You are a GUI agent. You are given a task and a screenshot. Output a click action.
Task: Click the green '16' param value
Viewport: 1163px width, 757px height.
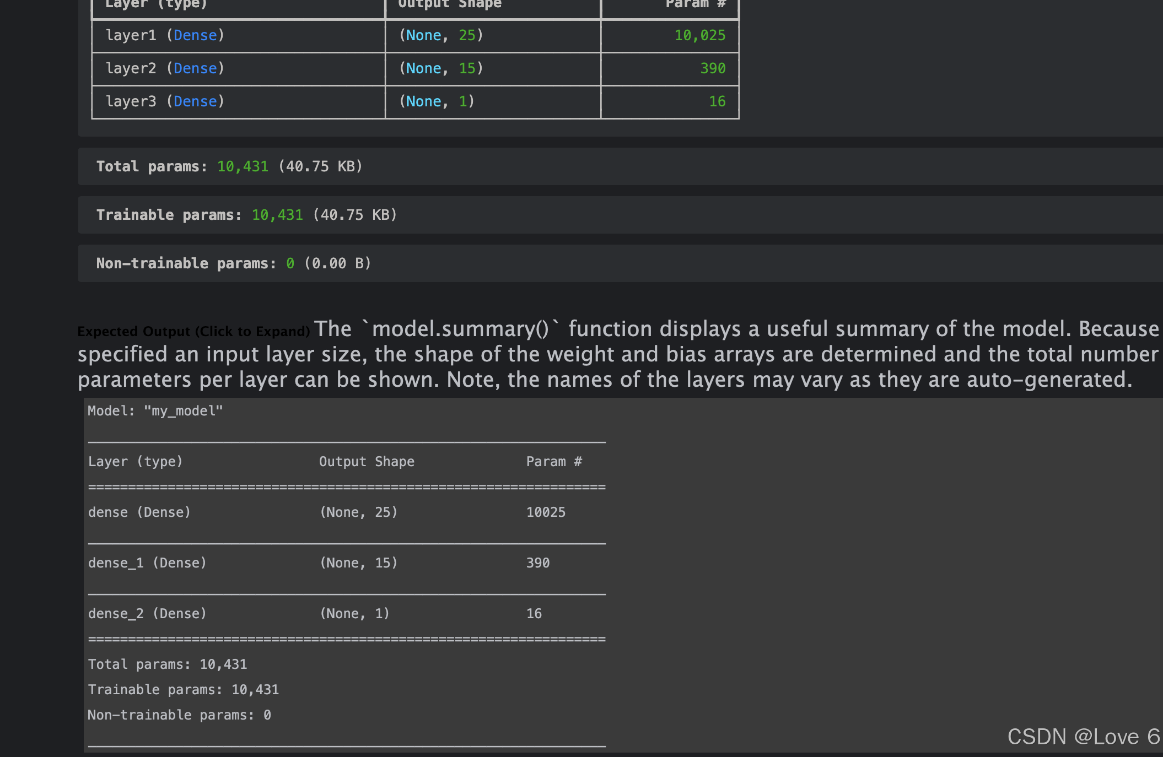[717, 101]
